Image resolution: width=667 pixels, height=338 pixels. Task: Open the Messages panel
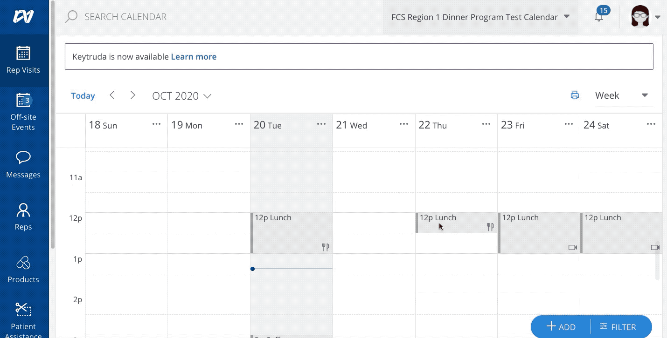[23, 165]
